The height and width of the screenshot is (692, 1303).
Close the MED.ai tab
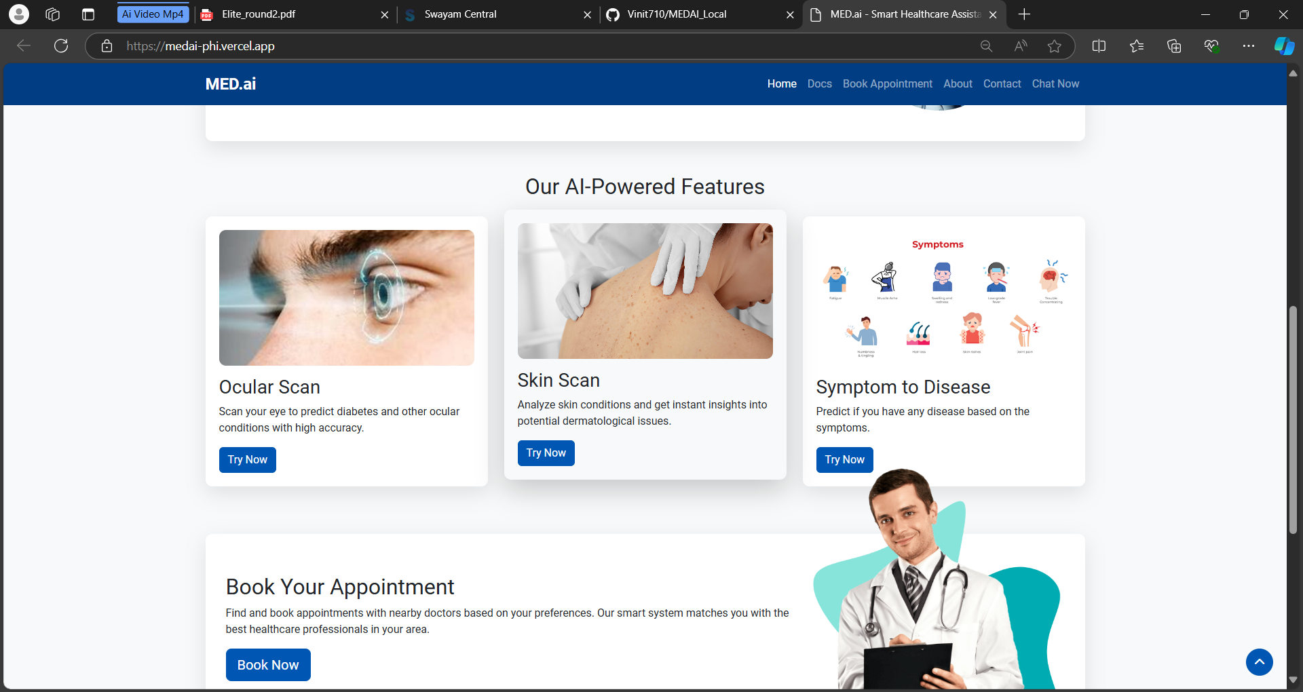(993, 14)
